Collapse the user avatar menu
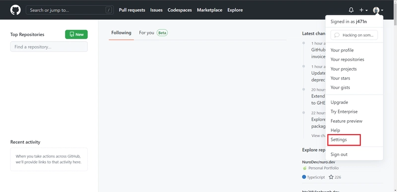The height and width of the screenshot is (192, 397). [x=378, y=10]
